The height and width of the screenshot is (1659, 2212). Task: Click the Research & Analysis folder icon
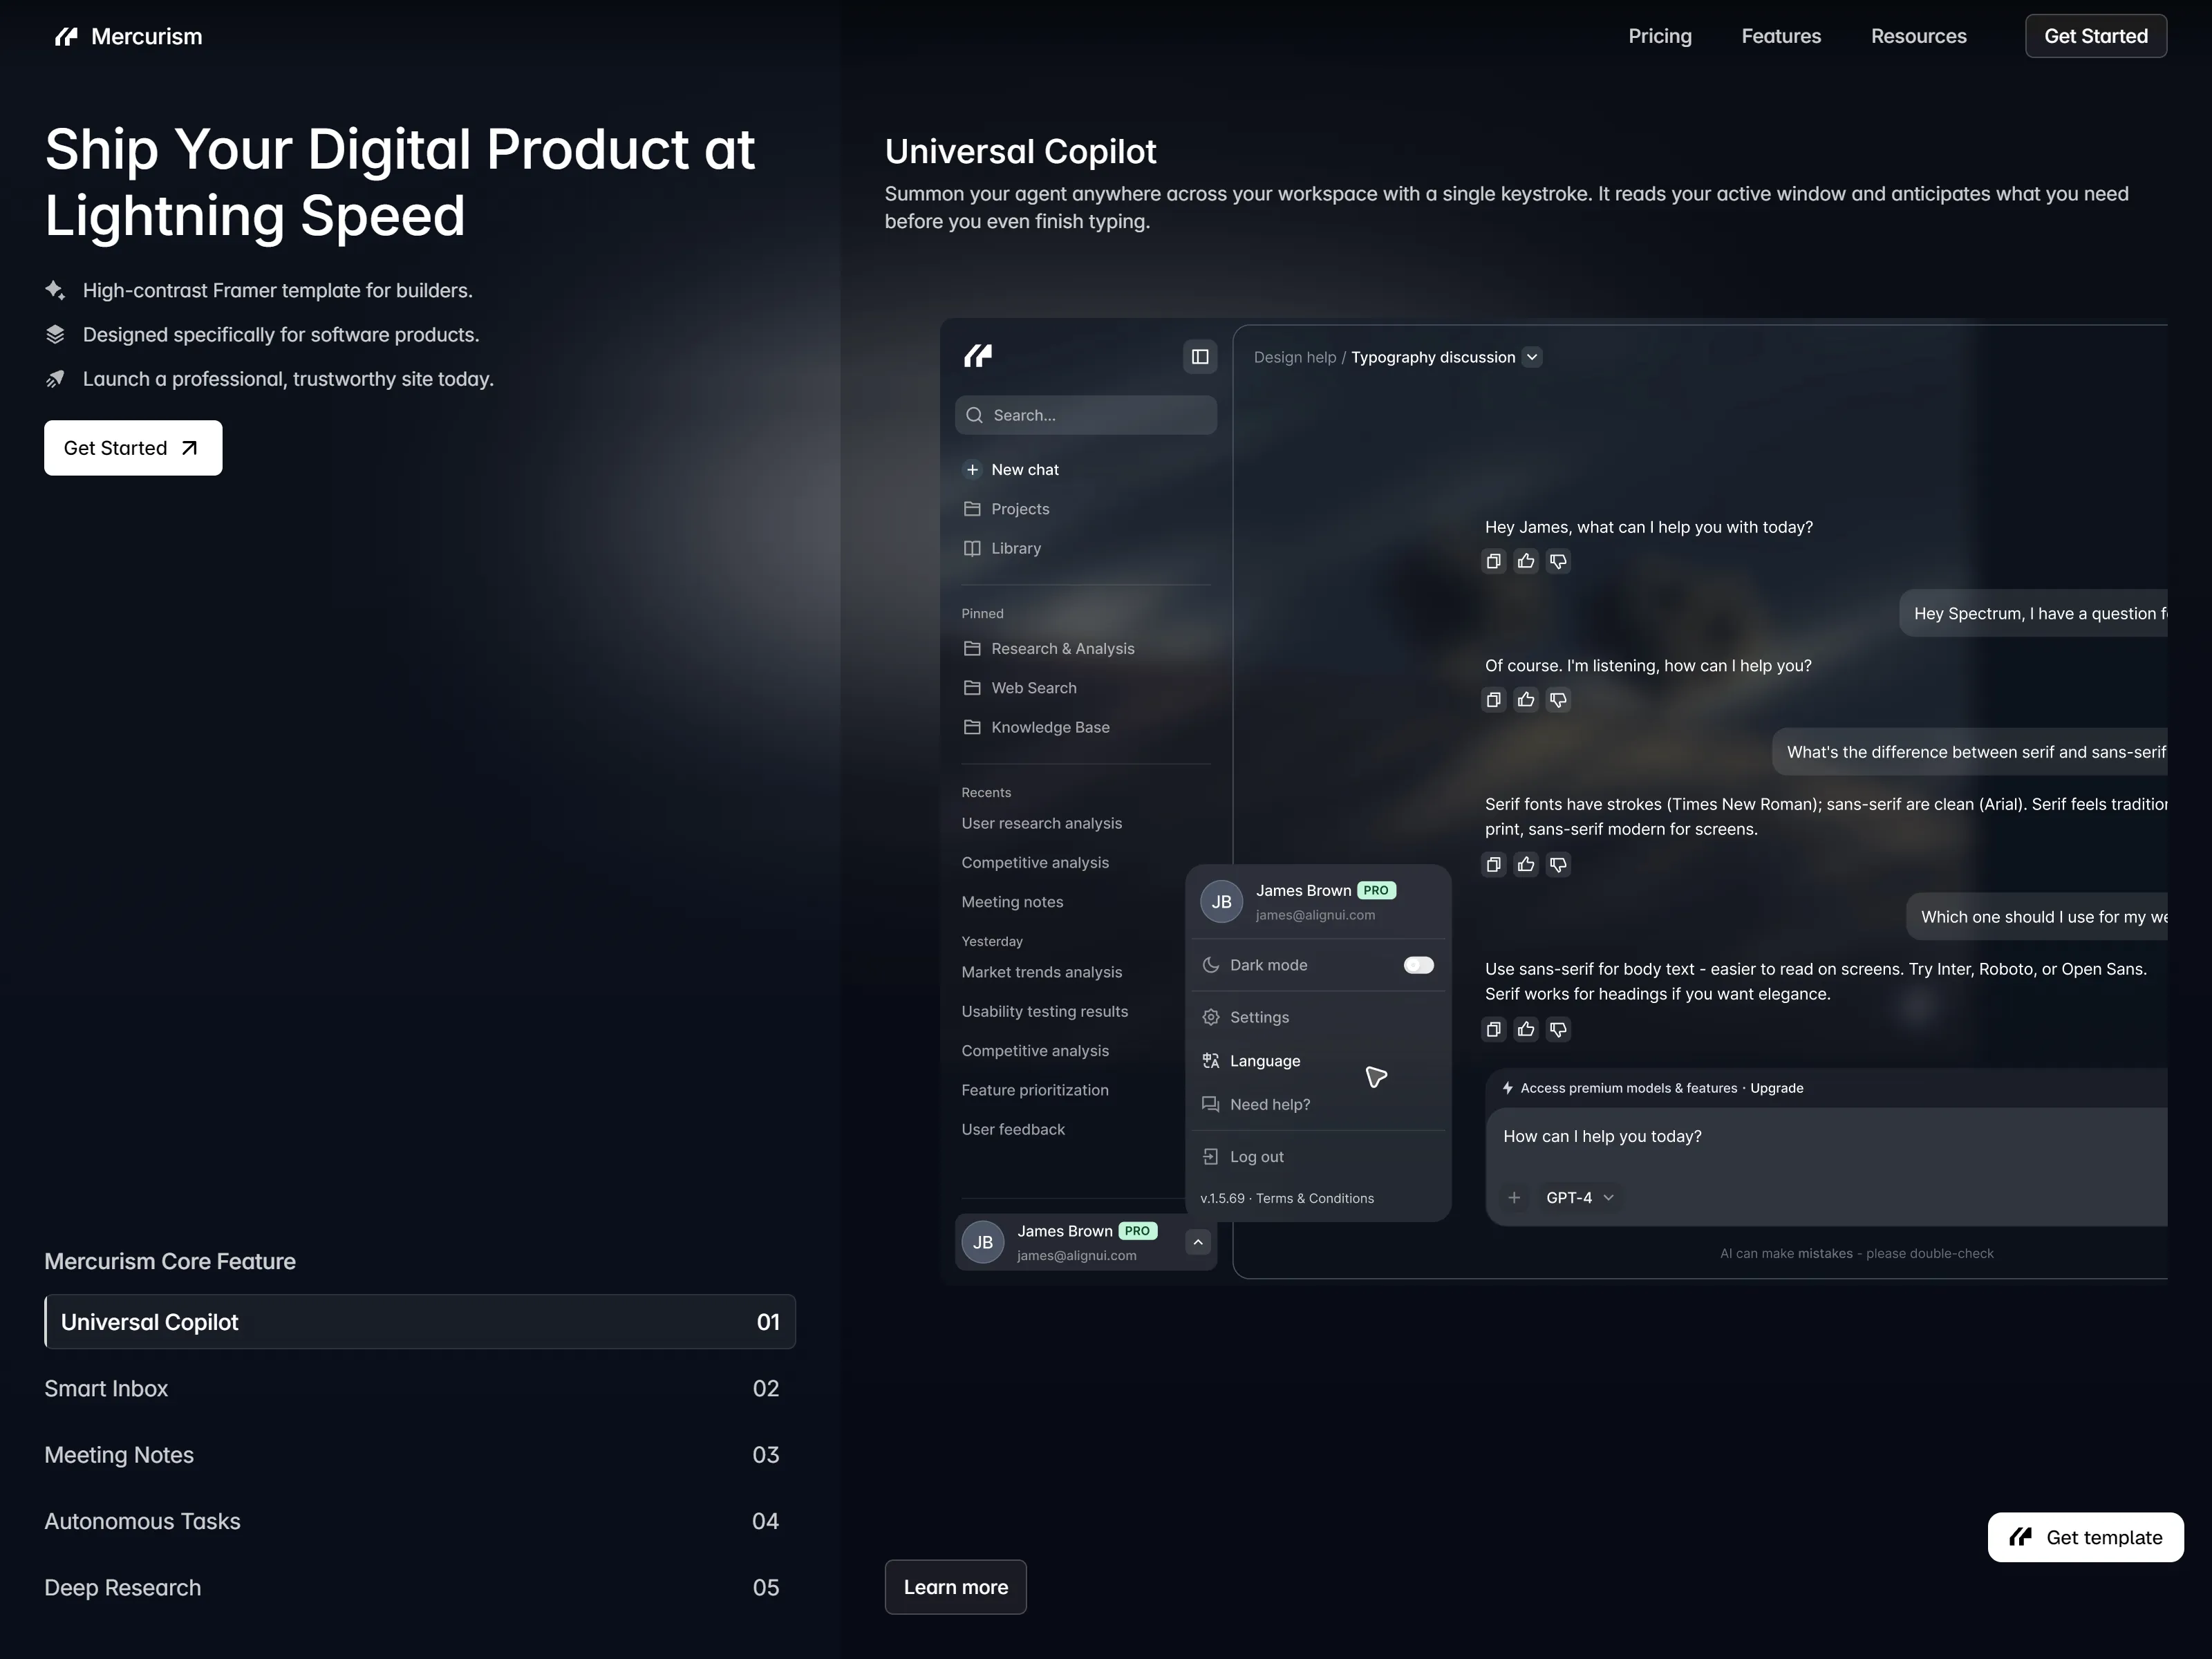pyautogui.click(x=972, y=649)
